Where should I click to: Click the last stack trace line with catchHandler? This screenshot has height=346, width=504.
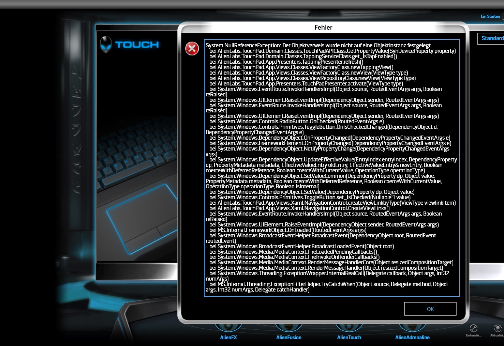click(257, 290)
